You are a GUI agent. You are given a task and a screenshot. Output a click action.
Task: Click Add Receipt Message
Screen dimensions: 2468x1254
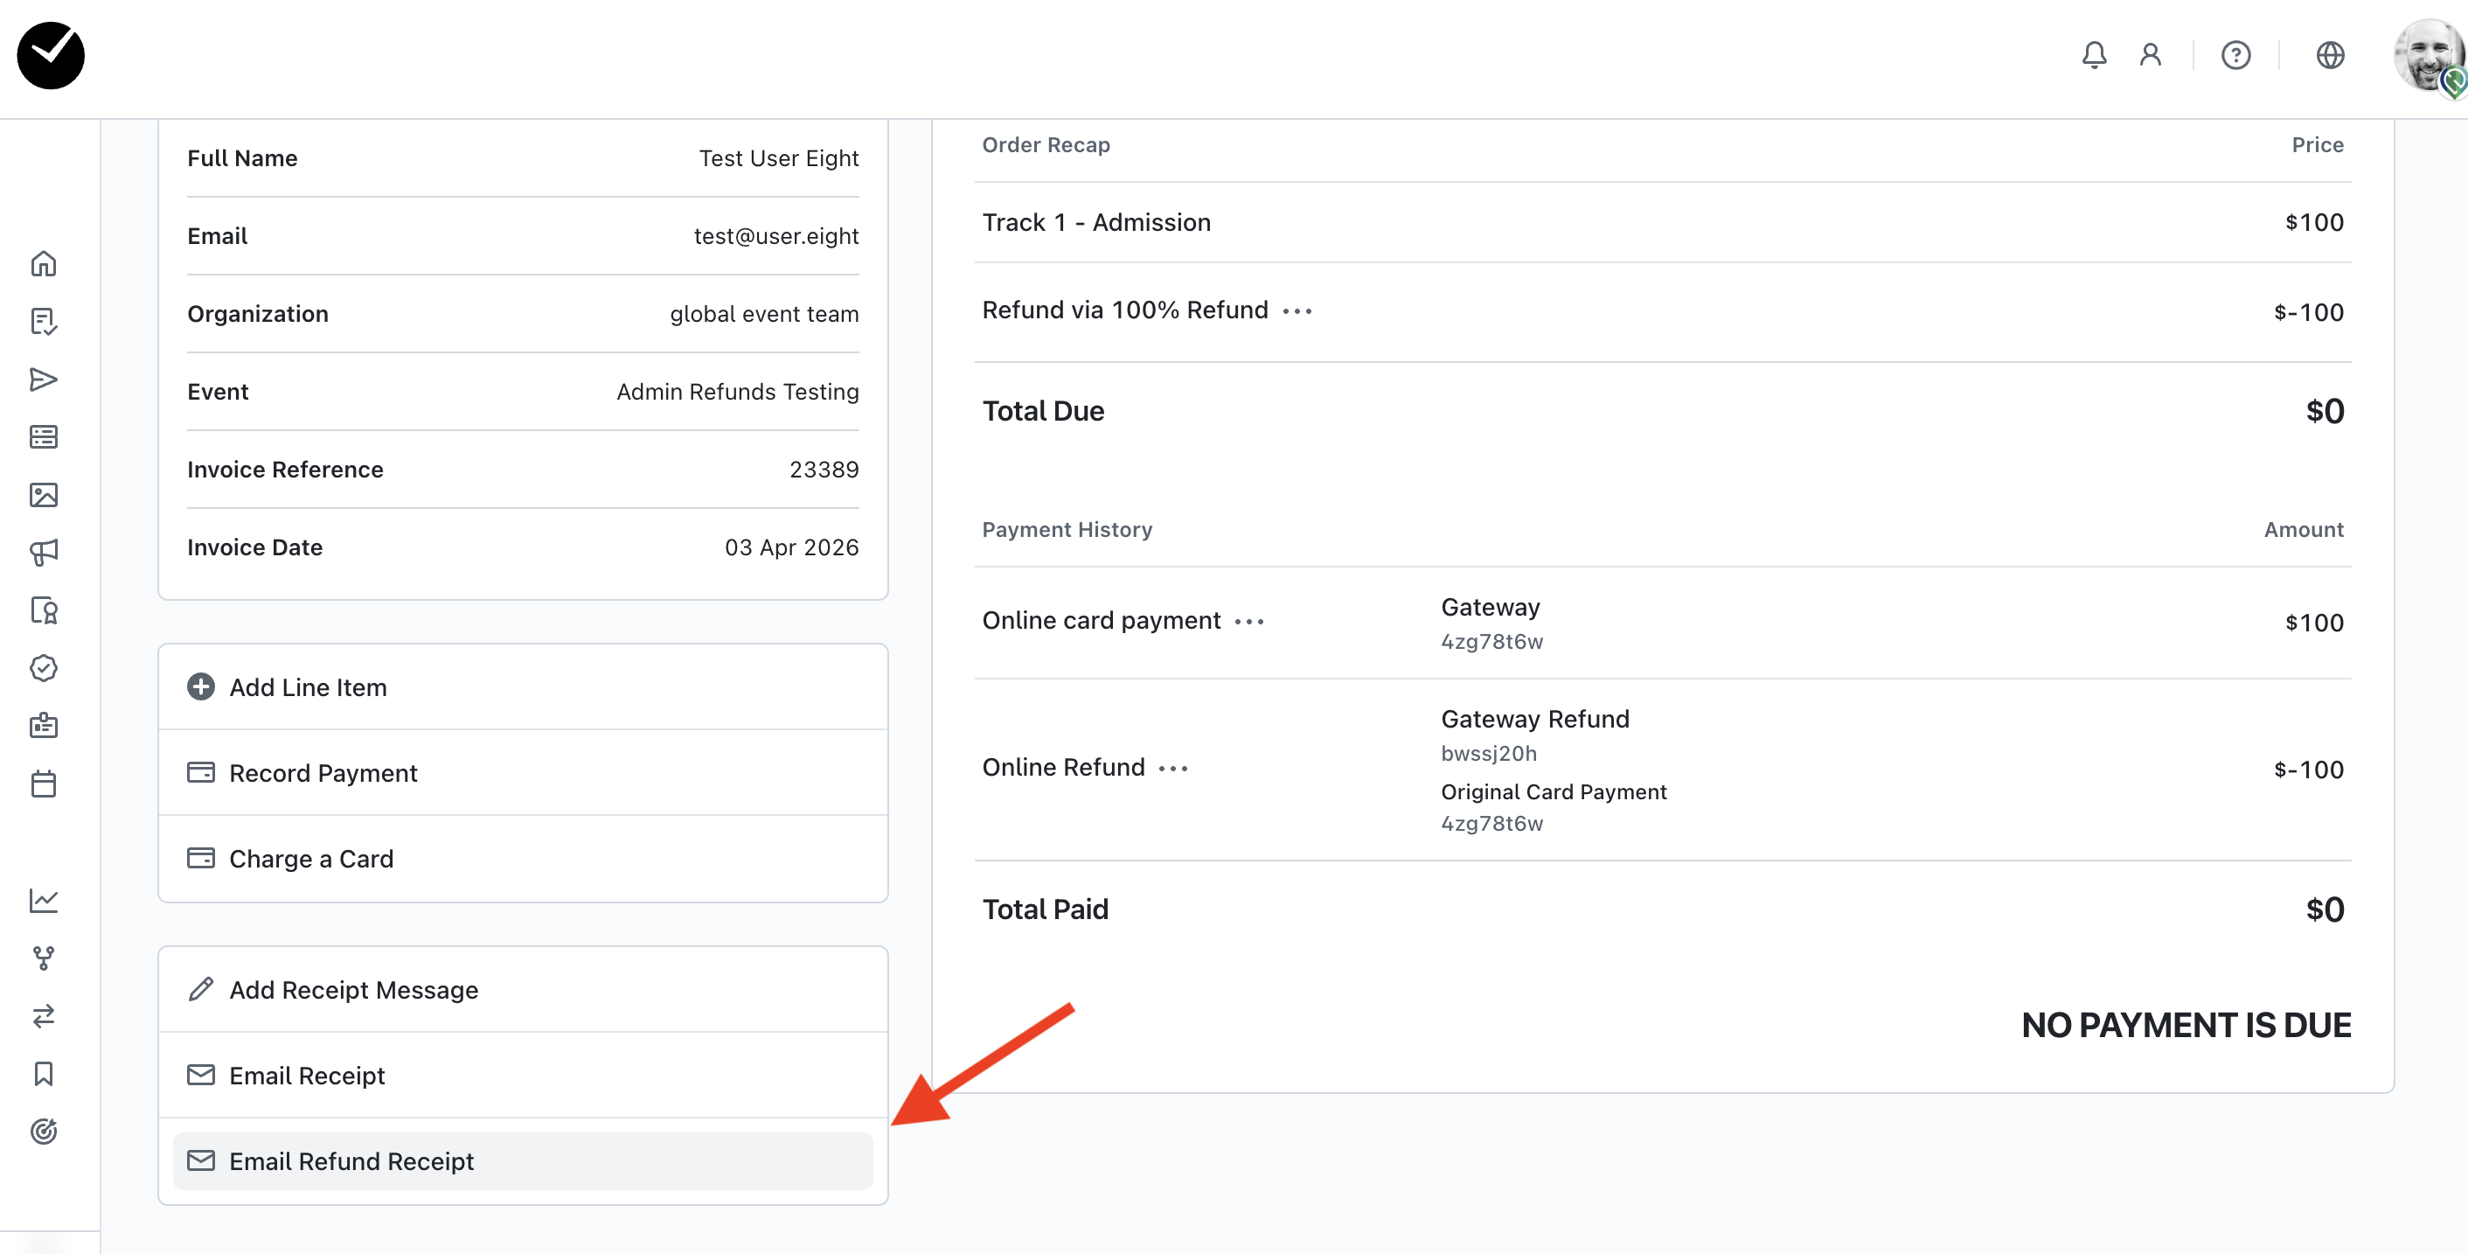click(352, 990)
